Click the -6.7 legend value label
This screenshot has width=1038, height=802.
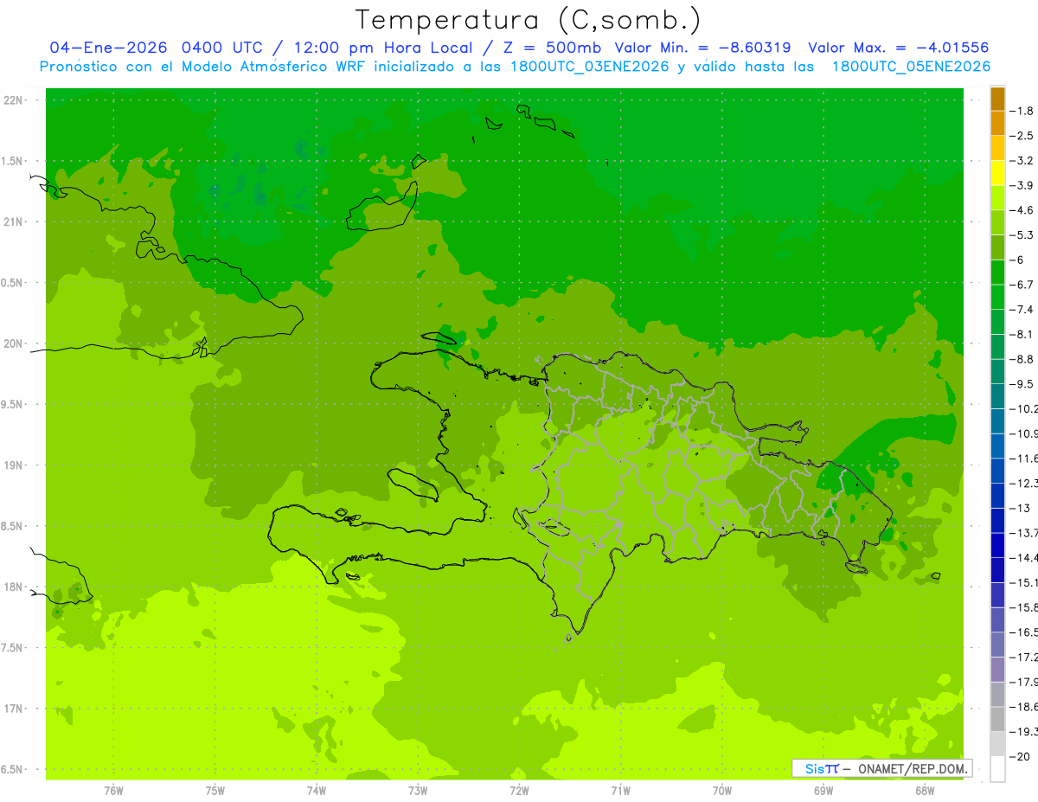1023,285
